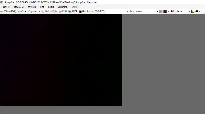This screenshot has width=205, height=114.
Task: Click the target name input field
Action: click(115, 12)
